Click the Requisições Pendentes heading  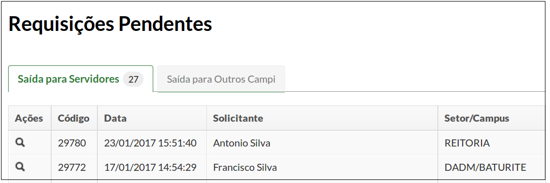click(x=110, y=24)
